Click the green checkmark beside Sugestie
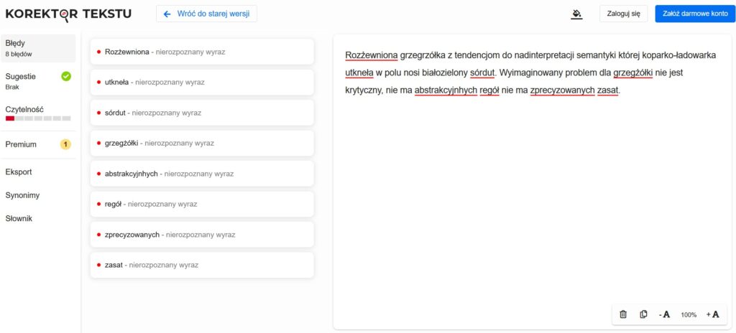This screenshot has width=736, height=333. point(66,76)
